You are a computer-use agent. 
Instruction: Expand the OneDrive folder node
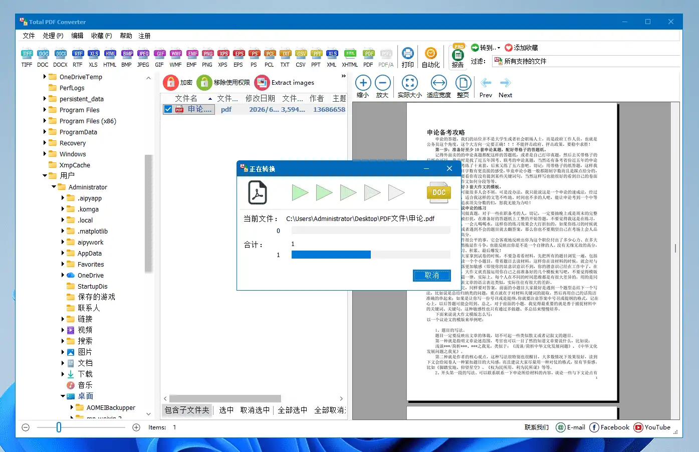pos(63,275)
